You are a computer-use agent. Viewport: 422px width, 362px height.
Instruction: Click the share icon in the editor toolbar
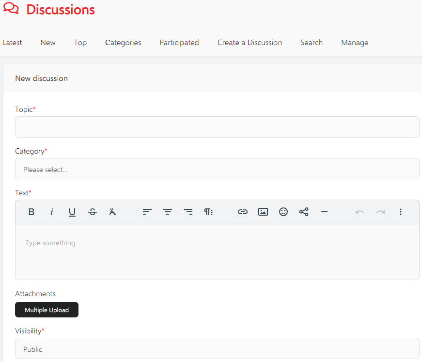(304, 212)
